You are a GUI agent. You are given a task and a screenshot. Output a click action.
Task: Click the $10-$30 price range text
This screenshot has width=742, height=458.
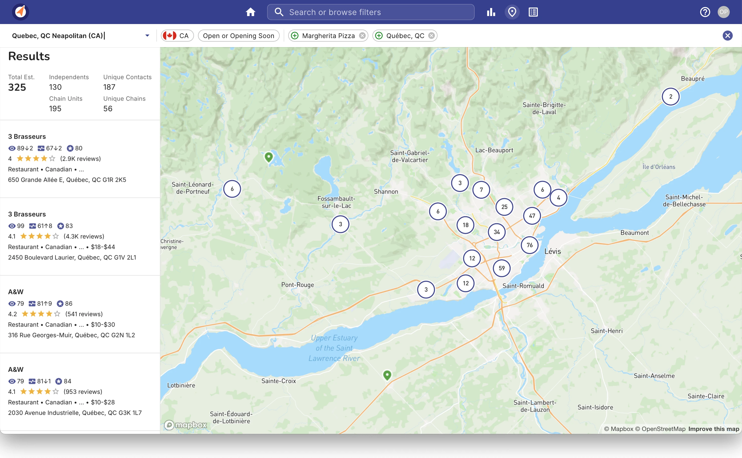pos(103,325)
